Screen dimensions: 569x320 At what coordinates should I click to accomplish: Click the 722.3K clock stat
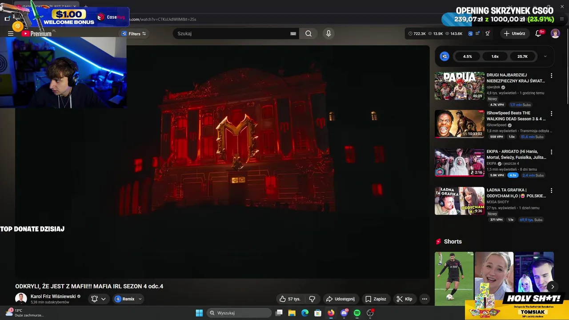click(x=417, y=33)
